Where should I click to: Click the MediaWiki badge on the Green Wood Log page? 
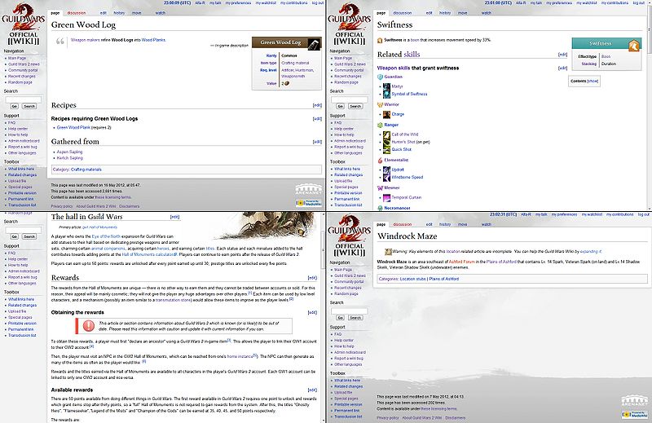tap(309, 203)
